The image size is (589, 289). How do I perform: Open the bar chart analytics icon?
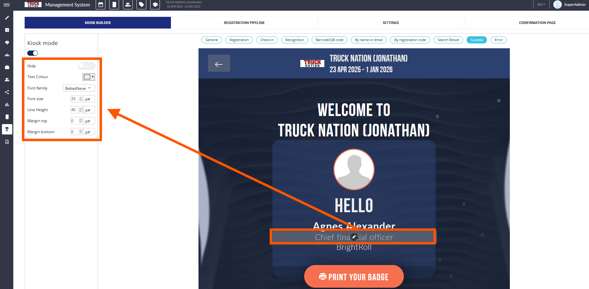[x=7, y=105]
